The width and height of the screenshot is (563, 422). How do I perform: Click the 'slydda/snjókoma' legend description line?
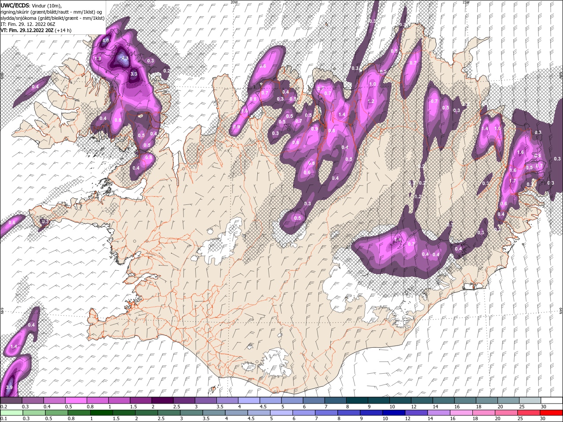(x=52, y=18)
